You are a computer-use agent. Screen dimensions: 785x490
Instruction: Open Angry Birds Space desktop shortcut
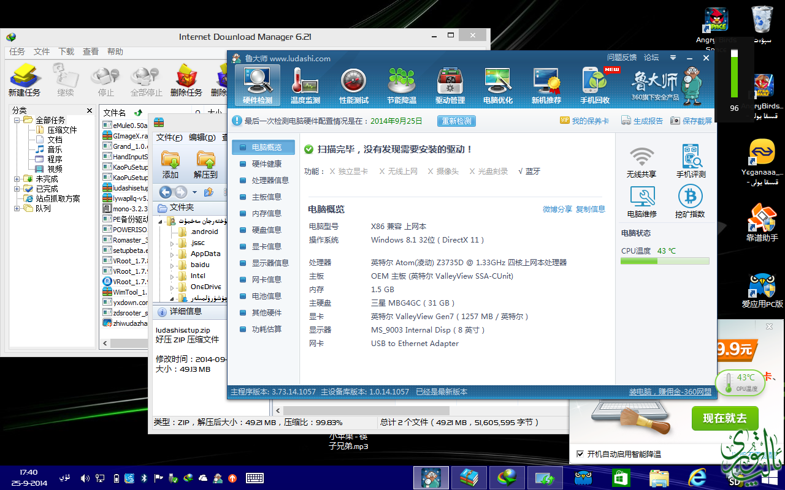716,29
